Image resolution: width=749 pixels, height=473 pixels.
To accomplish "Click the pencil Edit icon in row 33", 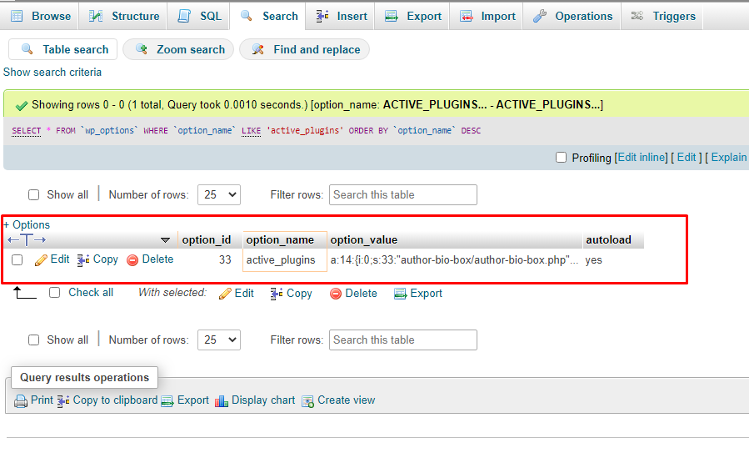I will 42,260.
